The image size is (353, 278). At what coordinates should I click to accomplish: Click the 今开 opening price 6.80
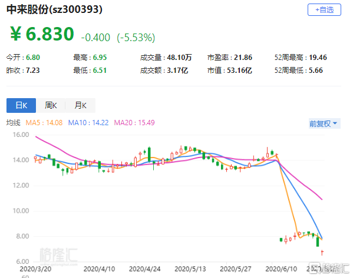(33, 58)
